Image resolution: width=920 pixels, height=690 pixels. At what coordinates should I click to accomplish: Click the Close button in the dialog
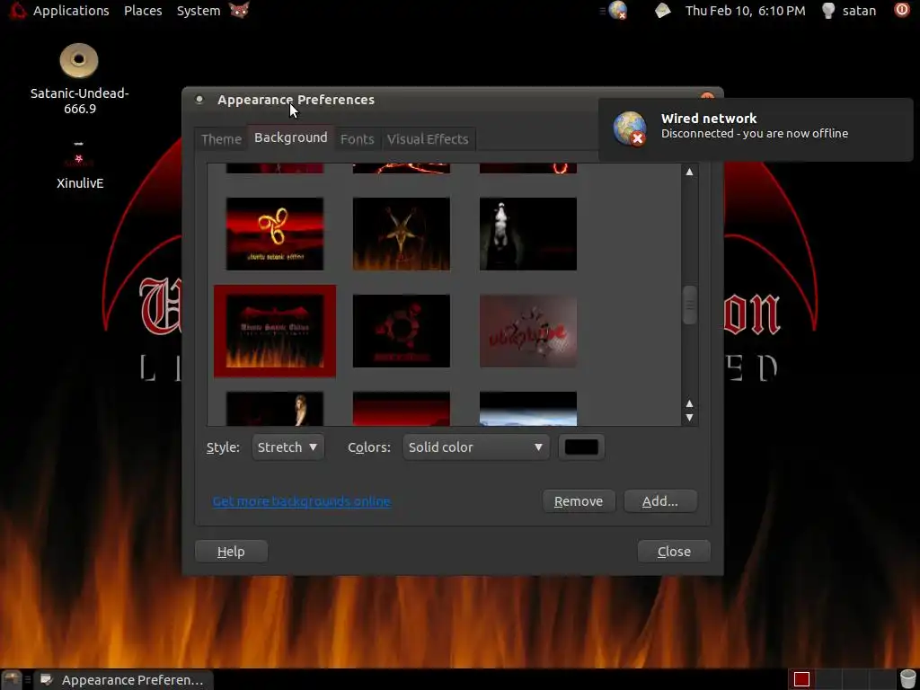click(x=674, y=552)
